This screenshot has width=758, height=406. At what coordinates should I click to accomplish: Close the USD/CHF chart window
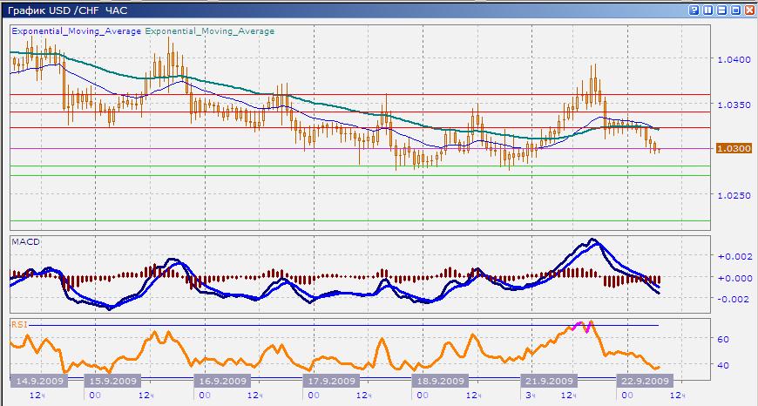pyautogui.click(x=749, y=10)
